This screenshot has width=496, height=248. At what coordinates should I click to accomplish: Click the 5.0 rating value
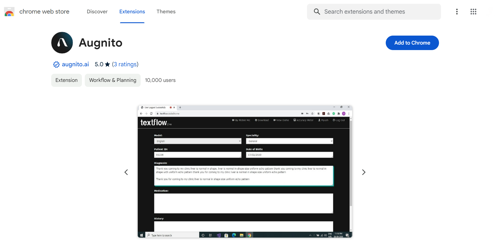pos(99,64)
